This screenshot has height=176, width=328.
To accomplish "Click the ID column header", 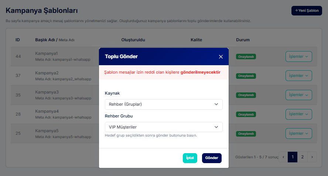I will click(18, 39).
